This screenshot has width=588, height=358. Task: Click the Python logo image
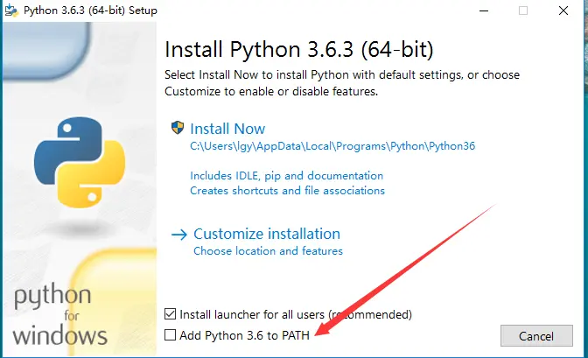[80, 162]
